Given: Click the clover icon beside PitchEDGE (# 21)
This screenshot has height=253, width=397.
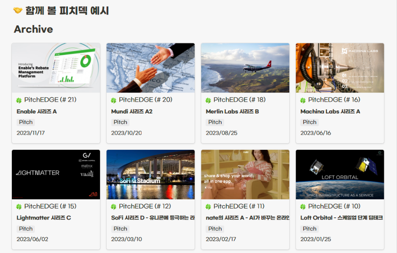Looking at the screenshot, I should (19, 100).
